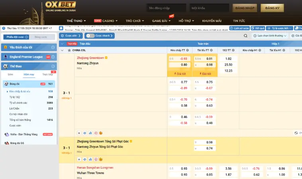The height and width of the screenshot is (179, 302).
Task: Select the Sớm tab
Action: point(10,74)
